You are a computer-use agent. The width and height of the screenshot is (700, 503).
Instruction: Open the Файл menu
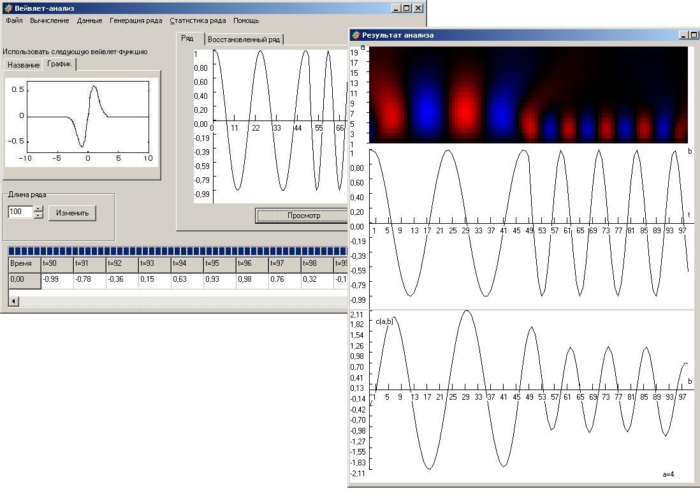click(x=14, y=20)
